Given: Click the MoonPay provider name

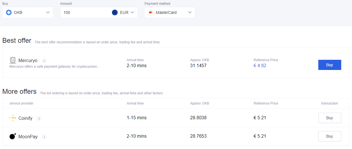Looking at the screenshot, I should pyautogui.click(x=28, y=137).
